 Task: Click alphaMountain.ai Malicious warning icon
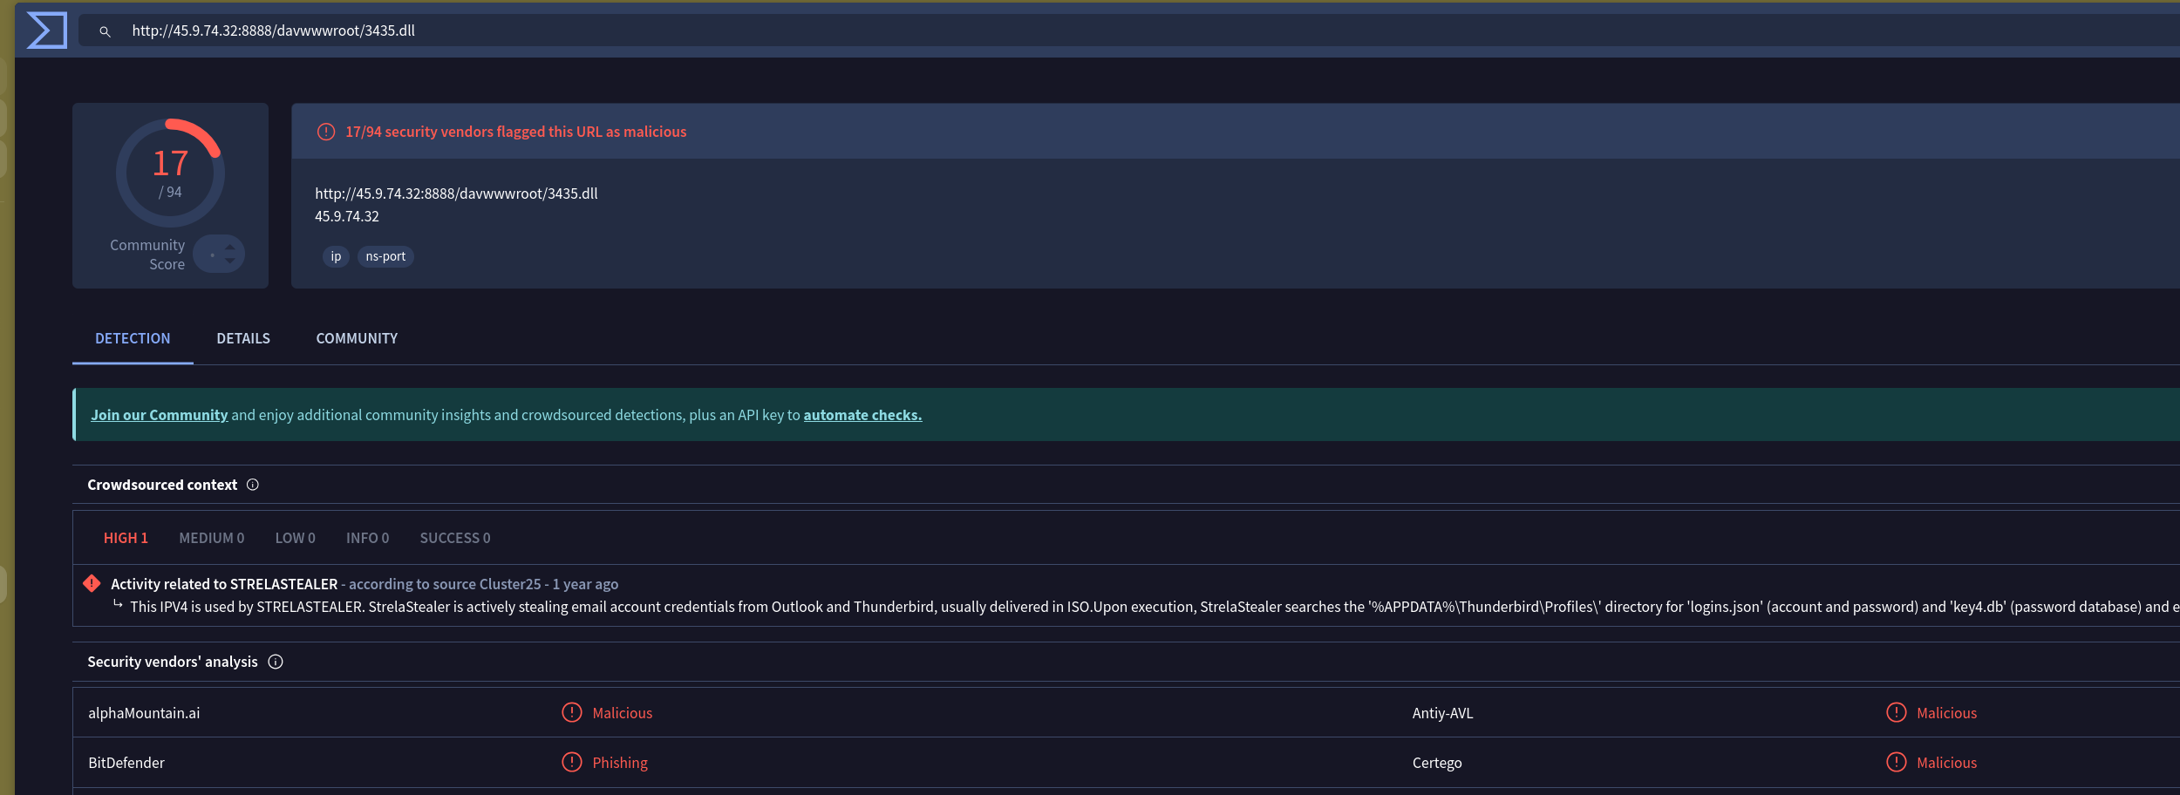[572, 713]
